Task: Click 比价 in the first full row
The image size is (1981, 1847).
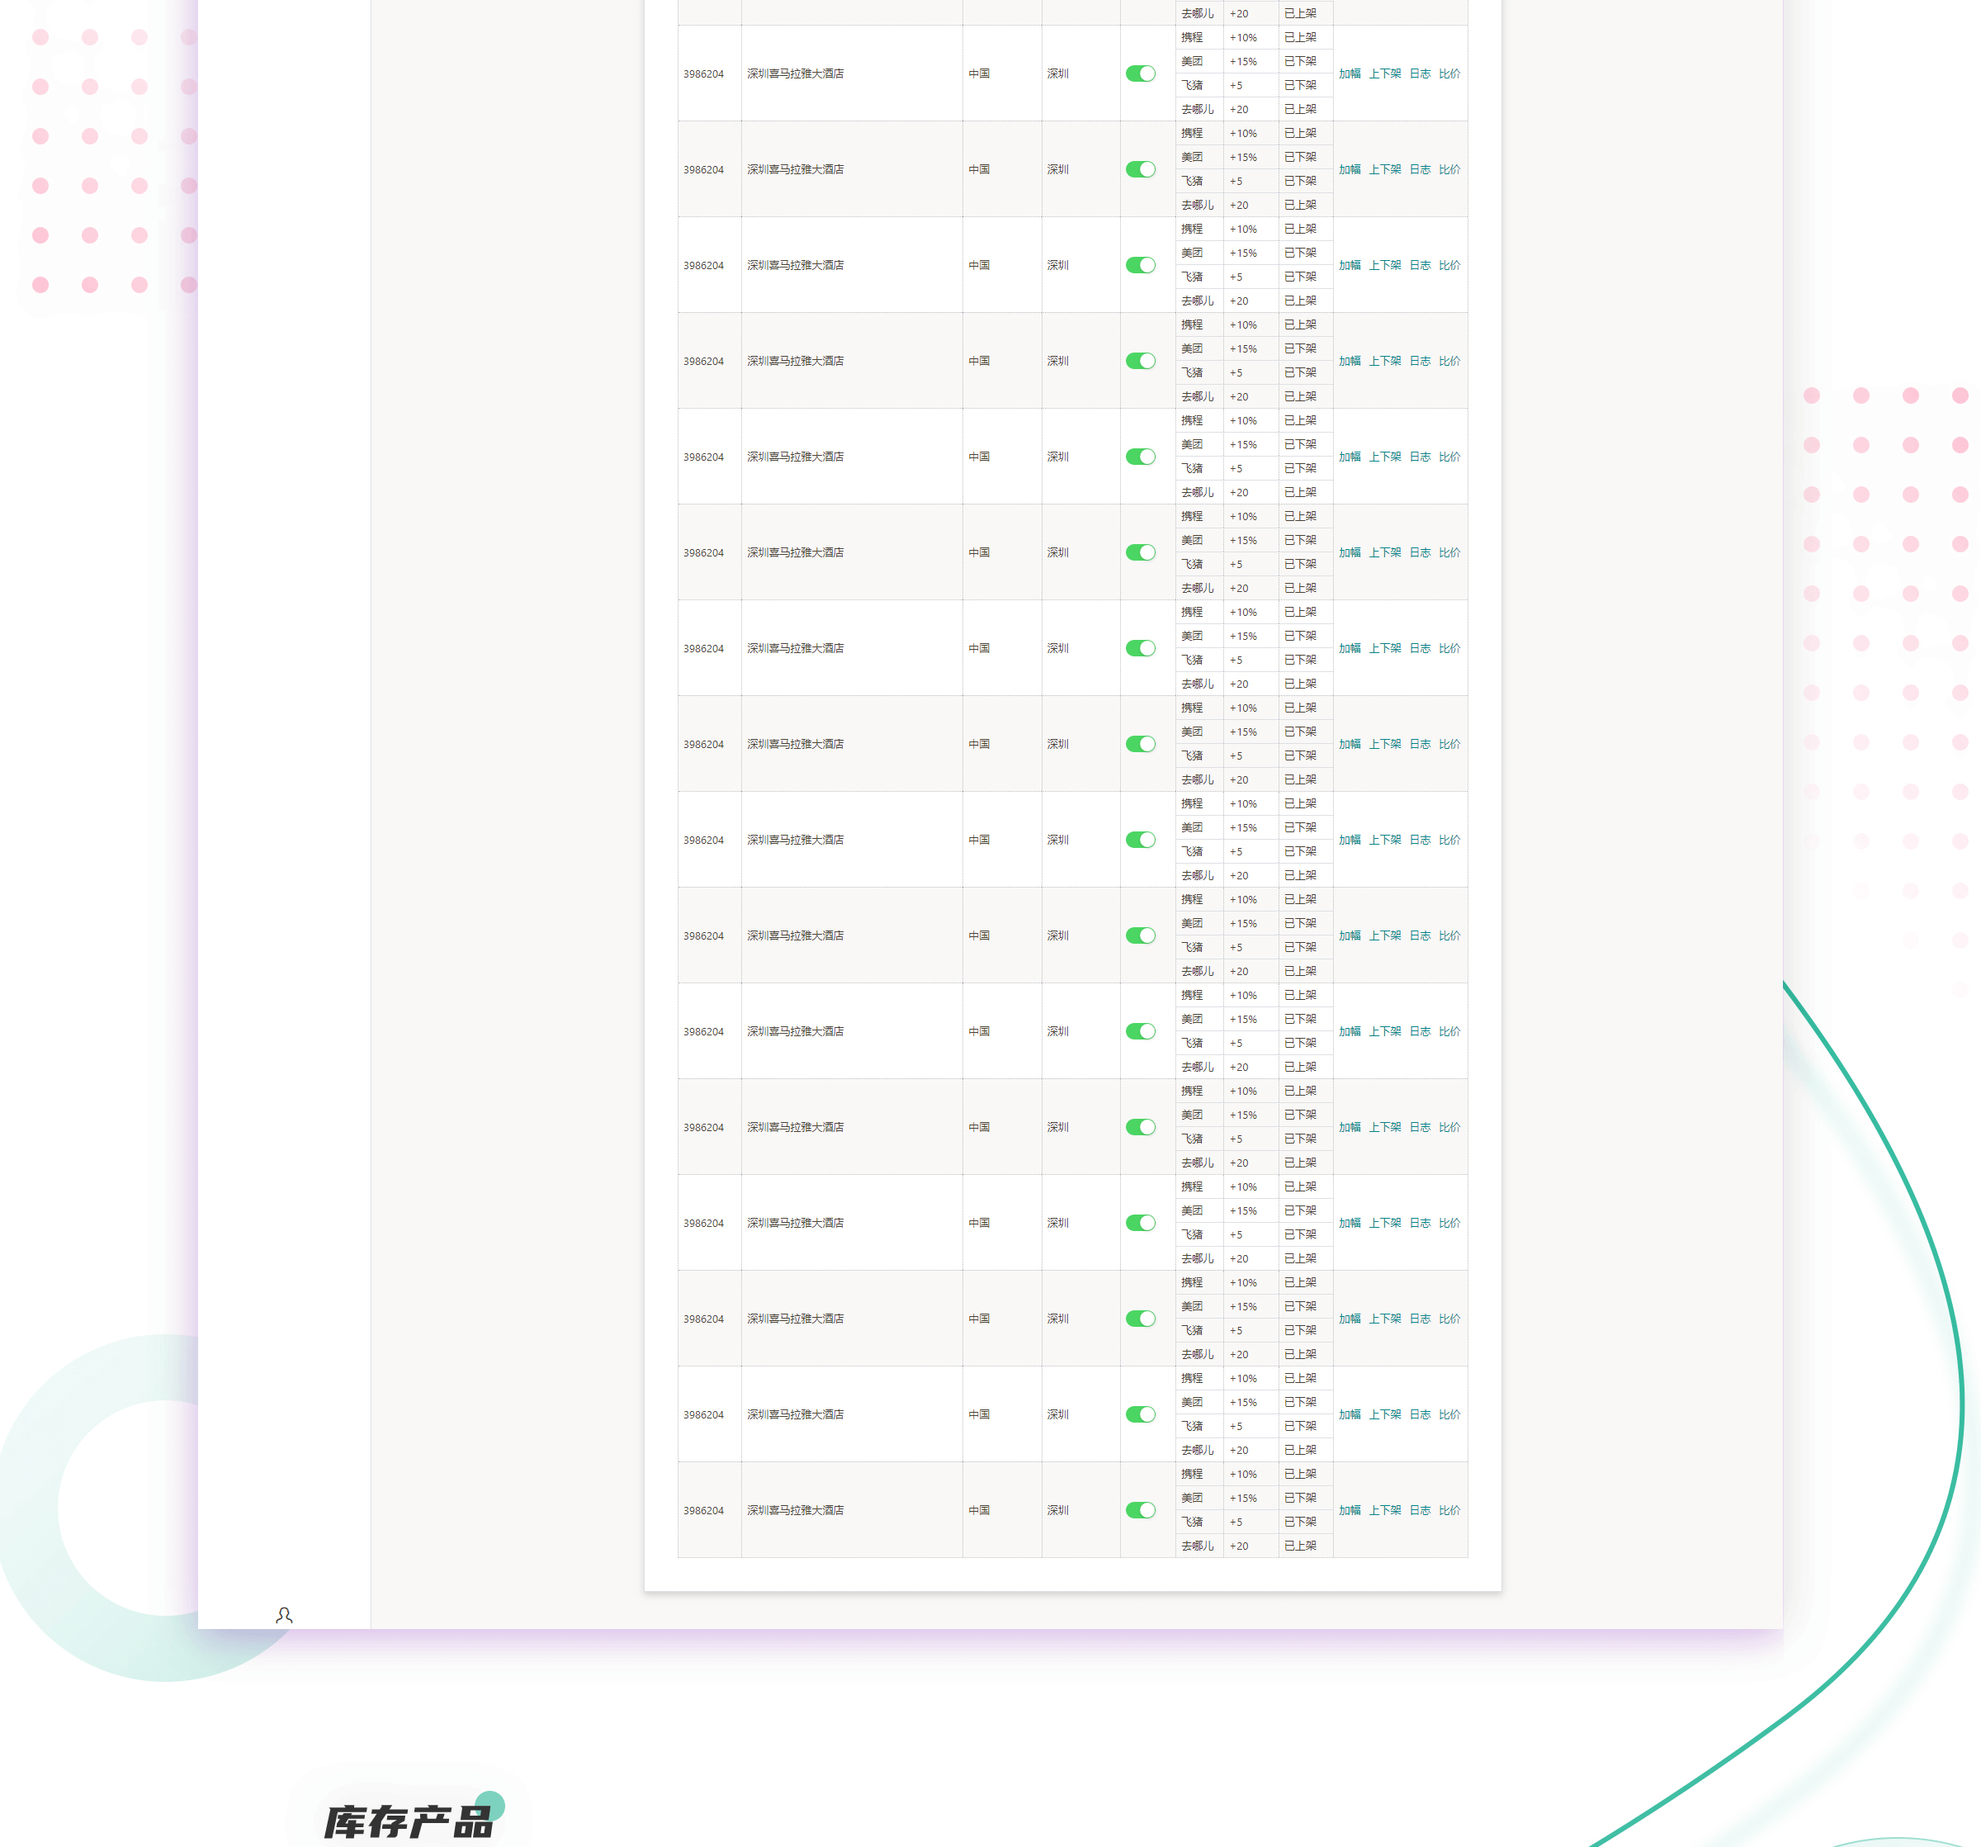Action: click(1449, 73)
